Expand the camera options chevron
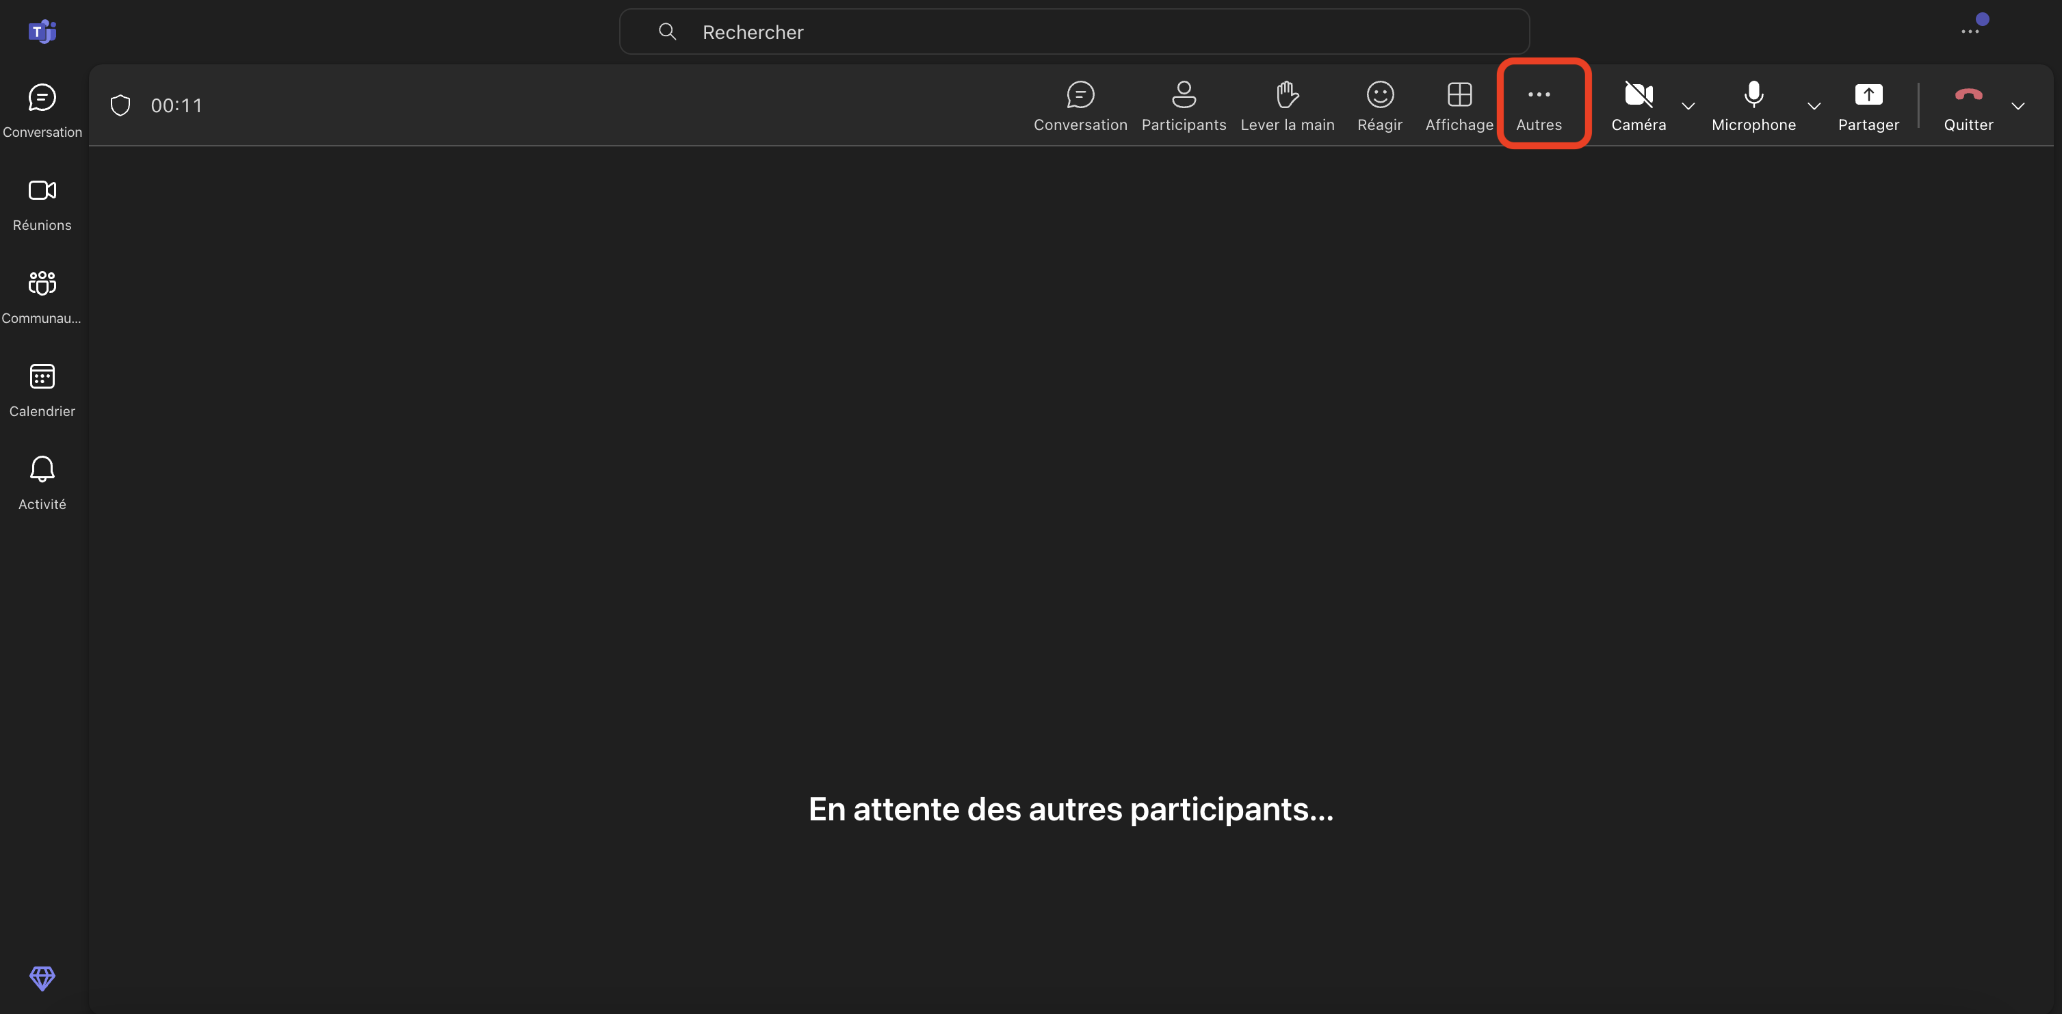 (1688, 105)
